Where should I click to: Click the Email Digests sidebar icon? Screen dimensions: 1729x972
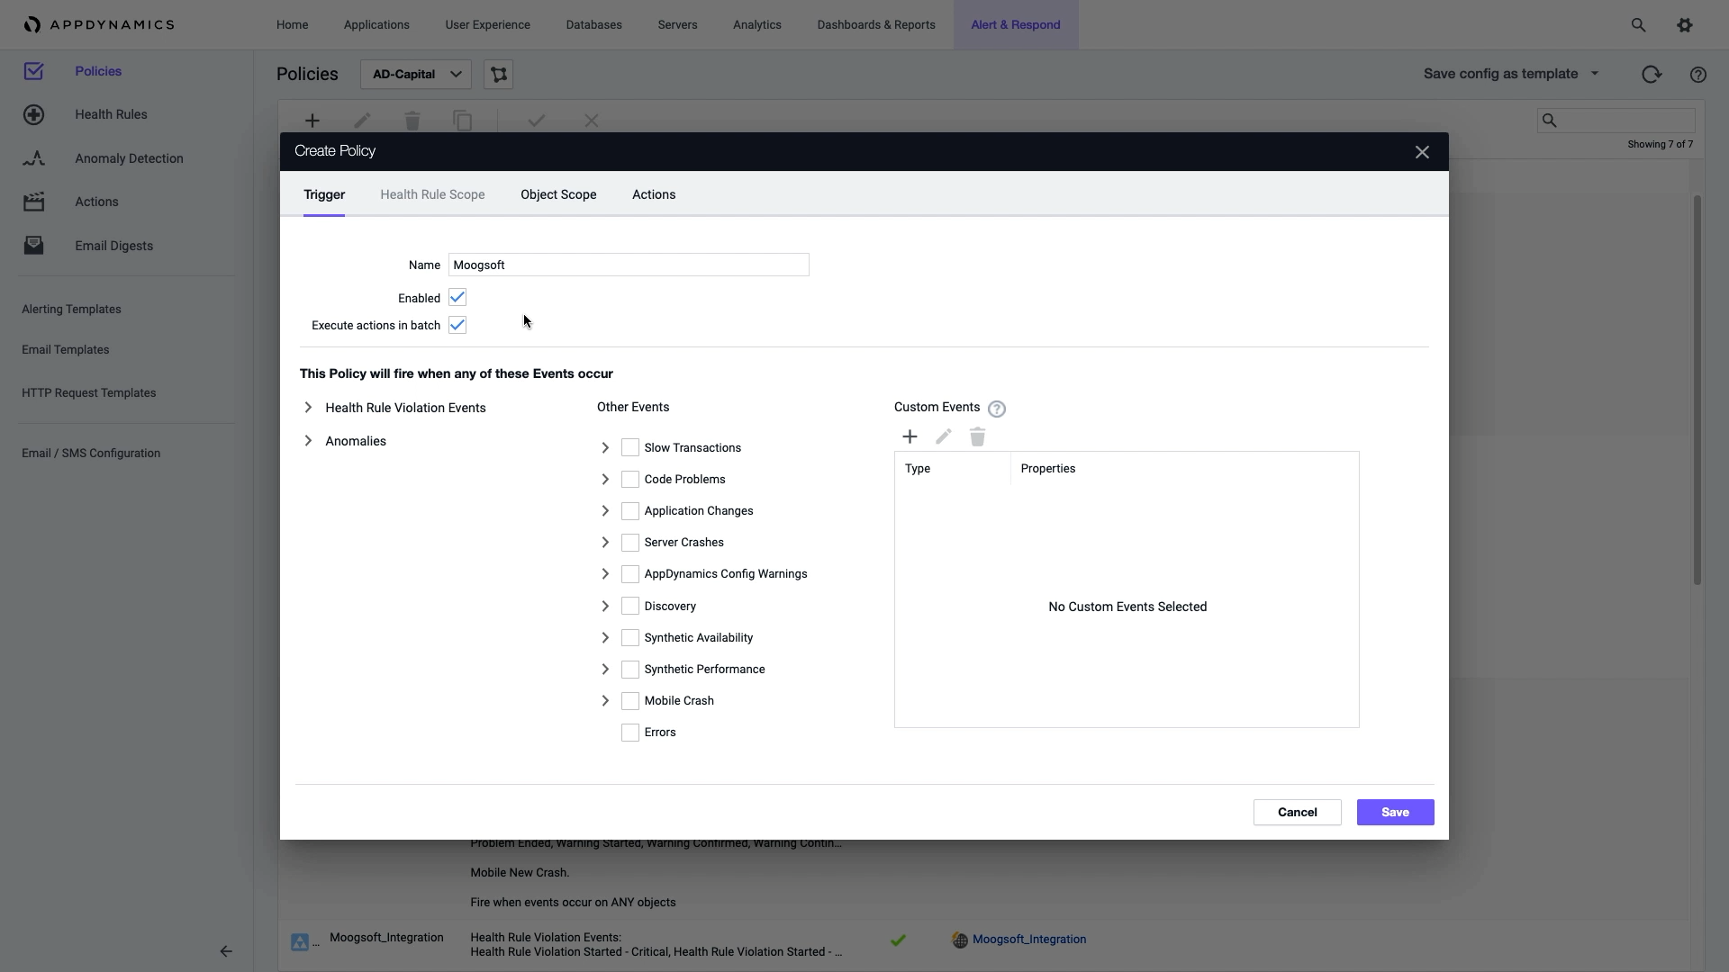[x=33, y=246]
